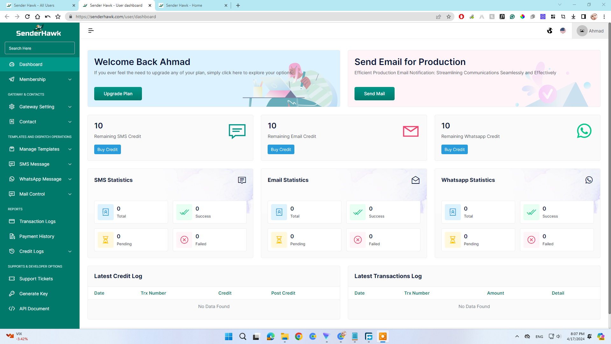Screen dimensions: 611x344
Task: Select Generate Key in the sidebar
Action: pos(33,294)
